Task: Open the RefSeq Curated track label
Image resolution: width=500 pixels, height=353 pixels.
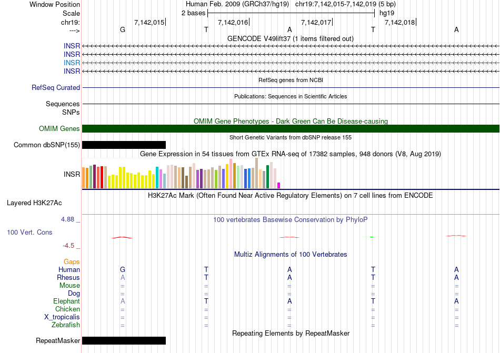Action: click(56, 88)
